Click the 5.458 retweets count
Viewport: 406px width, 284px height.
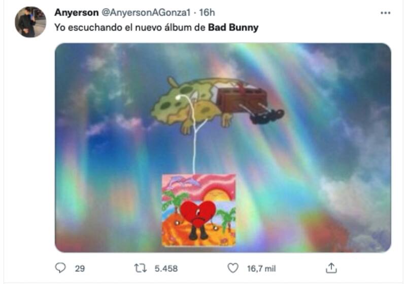point(166,268)
